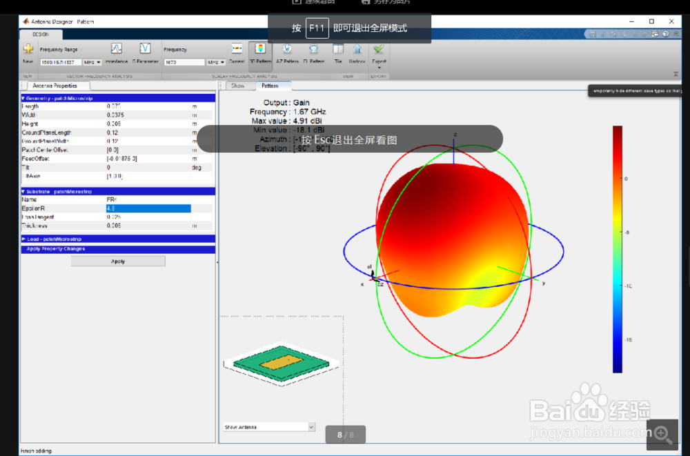Viewport: 690px width, 456px height.
Task: Open the Frequency Range MHz unit dropdown
Action: [x=92, y=62]
